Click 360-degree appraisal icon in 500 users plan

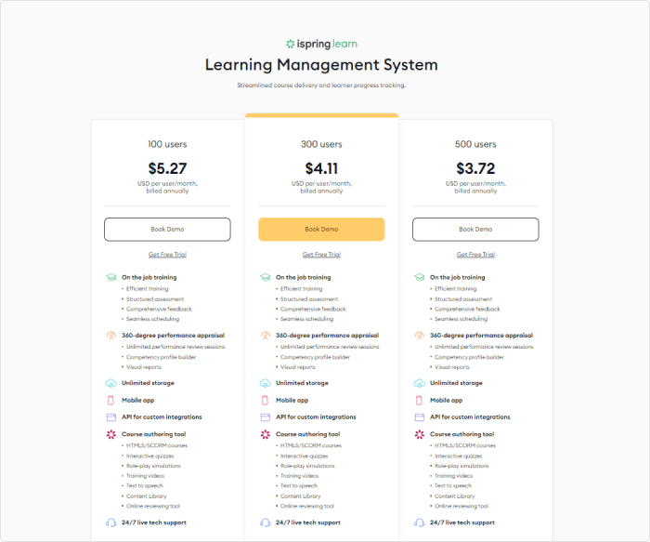pyautogui.click(x=420, y=336)
